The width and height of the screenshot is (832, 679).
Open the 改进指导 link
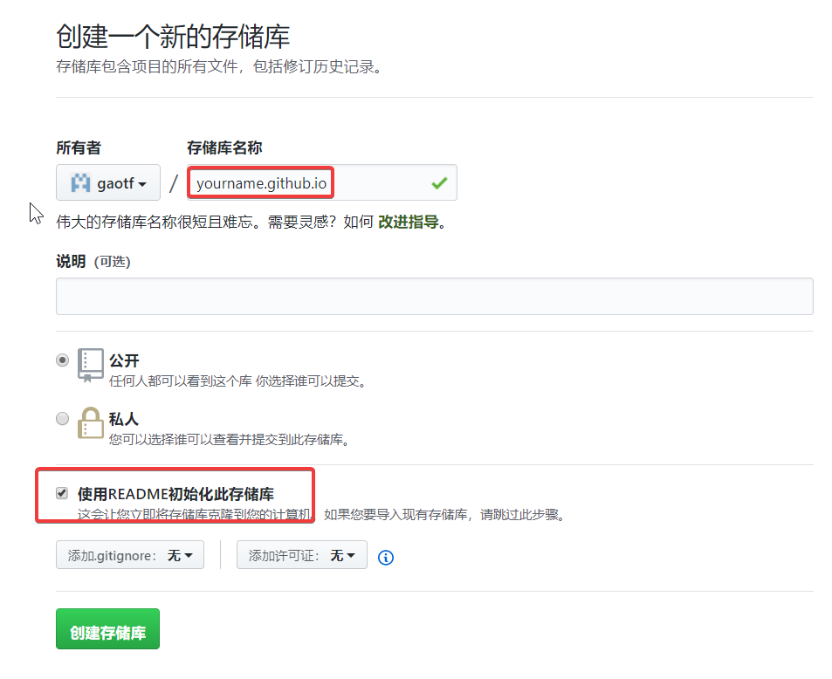409,222
